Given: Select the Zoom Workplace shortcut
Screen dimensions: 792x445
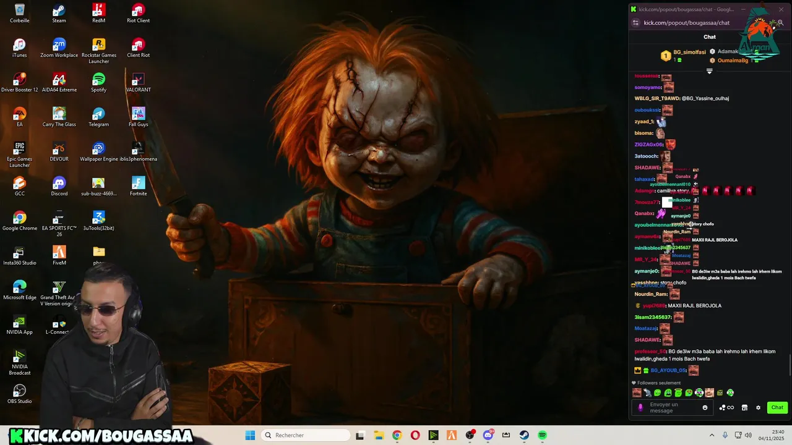Looking at the screenshot, I should (59, 48).
